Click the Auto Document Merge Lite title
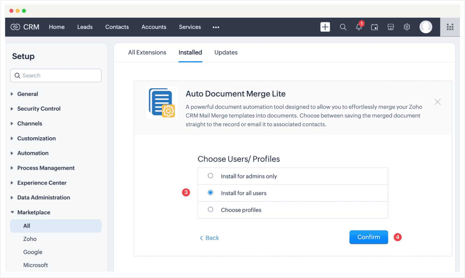Image resolution: width=465 pixels, height=278 pixels. pyautogui.click(x=235, y=94)
